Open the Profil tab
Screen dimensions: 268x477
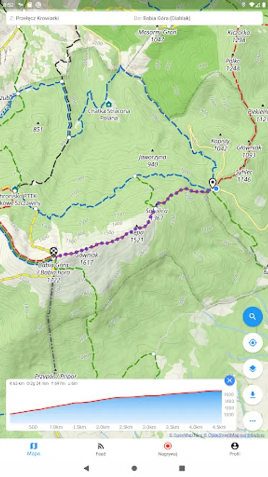[235, 449]
